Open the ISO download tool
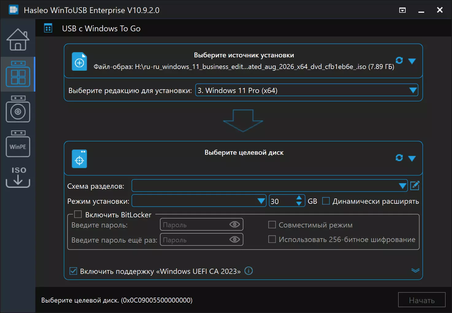This screenshot has width=452, height=313. coord(18,177)
